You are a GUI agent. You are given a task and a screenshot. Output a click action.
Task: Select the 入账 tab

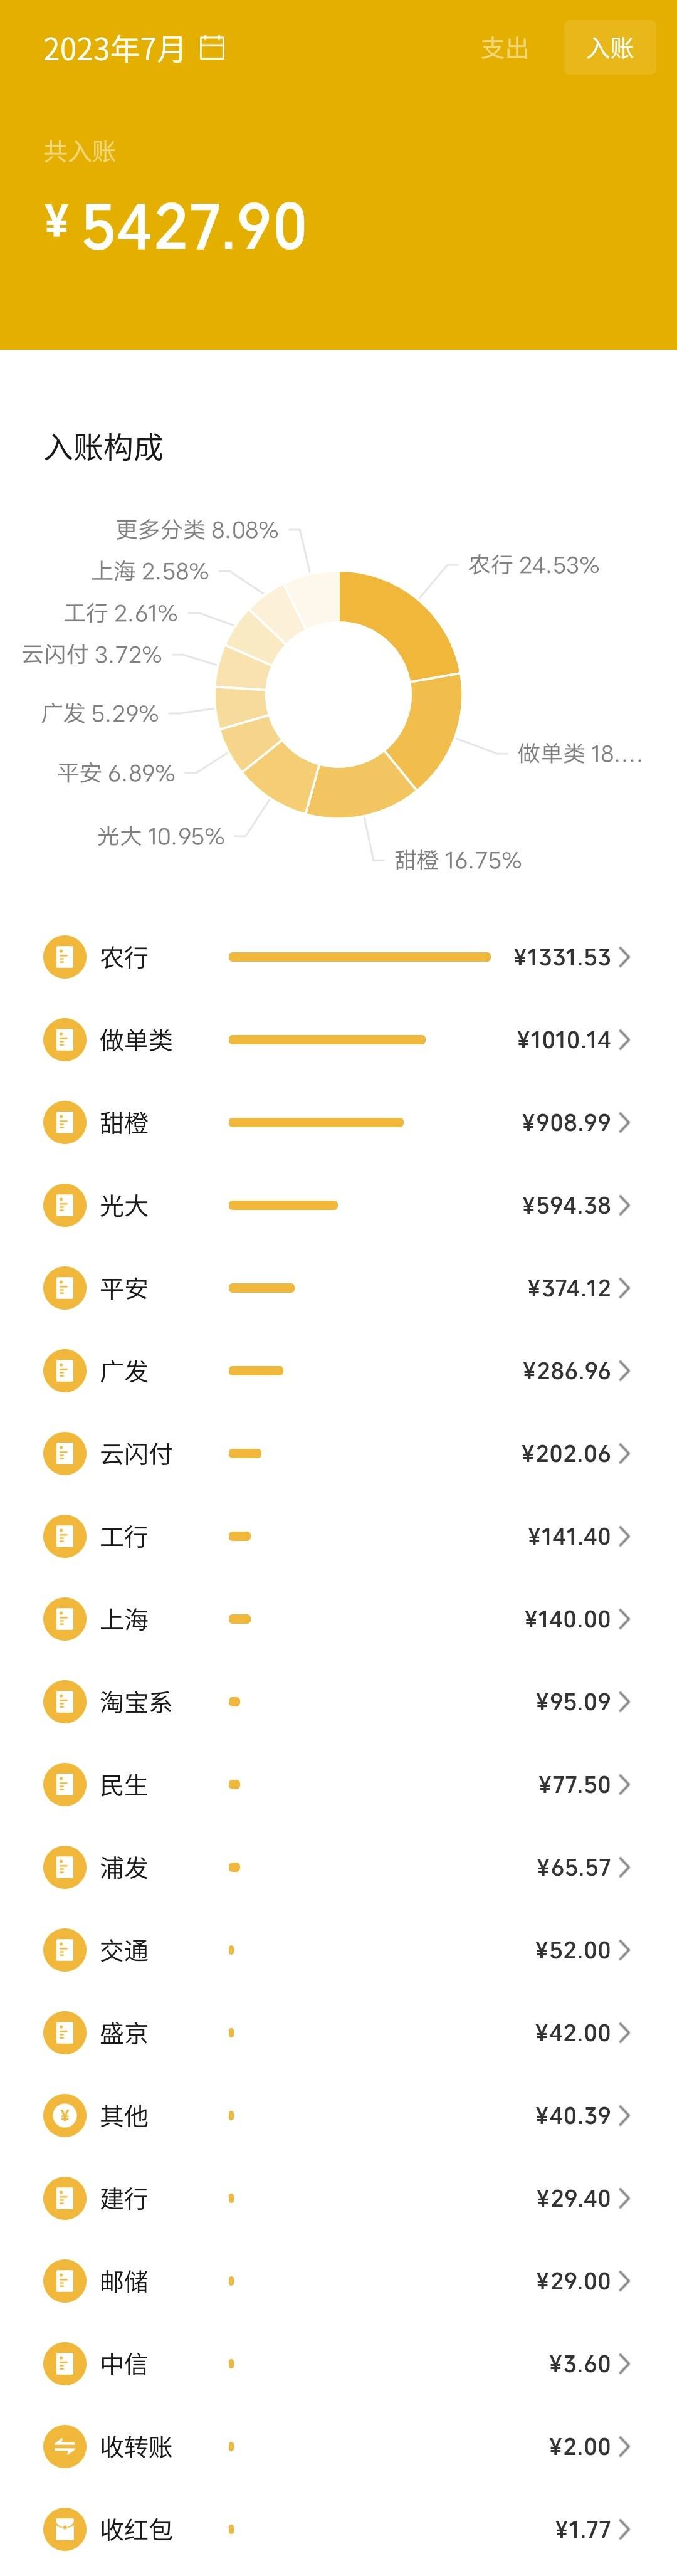610,48
